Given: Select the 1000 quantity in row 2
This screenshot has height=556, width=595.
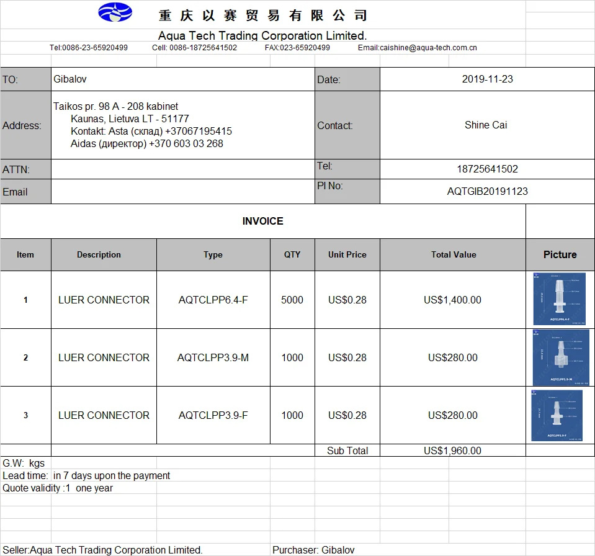Looking at the screenshot, I should pos(293,357).
